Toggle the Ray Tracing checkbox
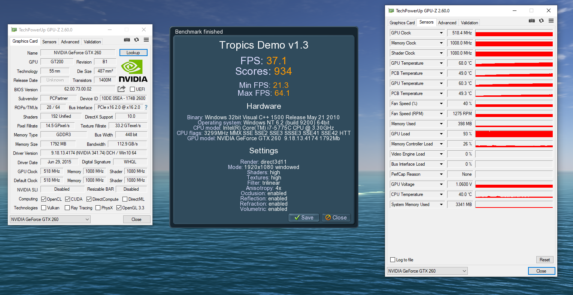This screenshot has height=295, width=573. pos(67,208)
